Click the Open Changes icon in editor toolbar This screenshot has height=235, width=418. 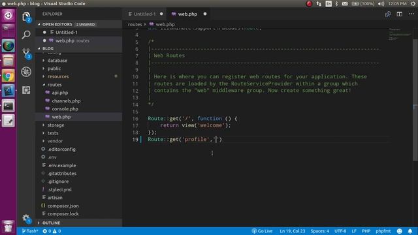coord(387,14)
